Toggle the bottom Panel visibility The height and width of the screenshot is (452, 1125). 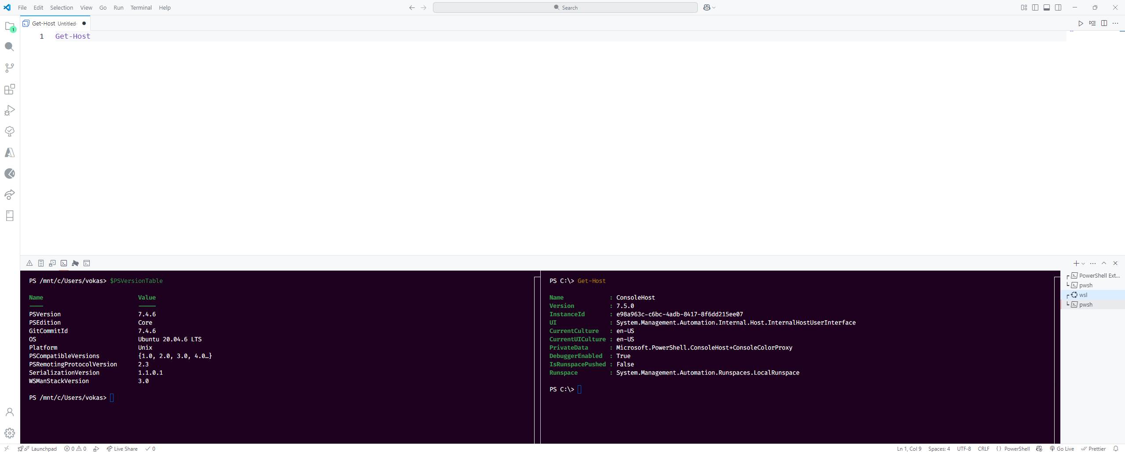[x=1047, y=7]
